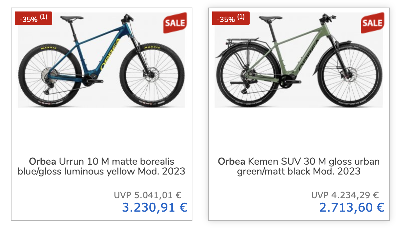Image resolution: width=396 pixels, height=229 pixels.
Task: Click the -35% discount badge on Kemen card
Action: pyautogui.click(x=226, y=19)
